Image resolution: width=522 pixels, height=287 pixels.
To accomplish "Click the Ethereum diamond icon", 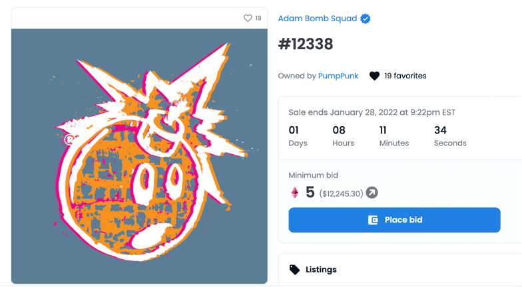I will pos(295,193).
